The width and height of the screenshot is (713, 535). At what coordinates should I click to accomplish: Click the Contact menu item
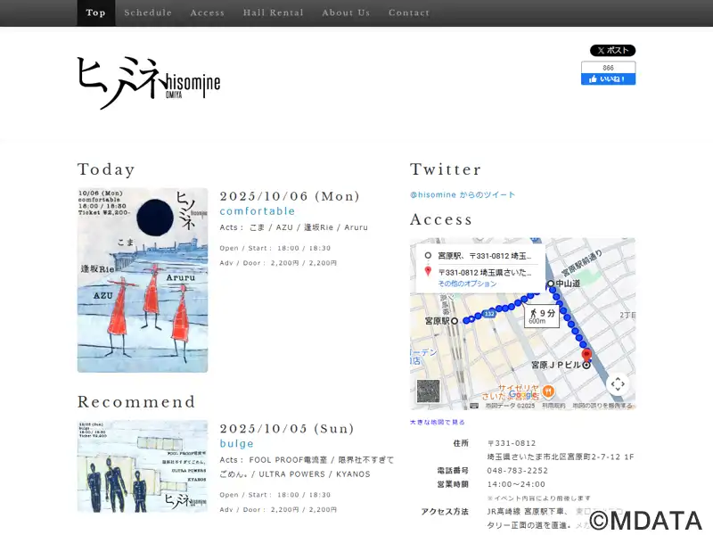pos(409,12)
